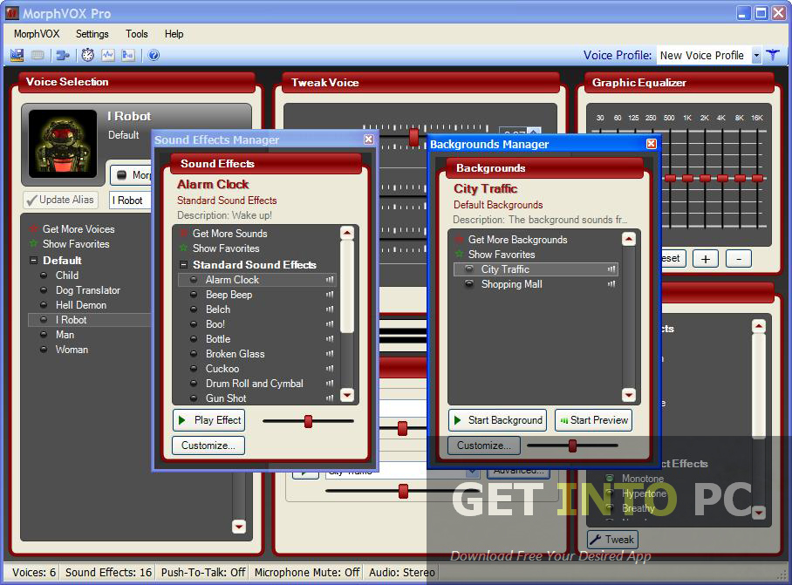Screen dimensions: 792x585
Task: Click the red star beside Get More Voices
Action: tap(33, 229)
